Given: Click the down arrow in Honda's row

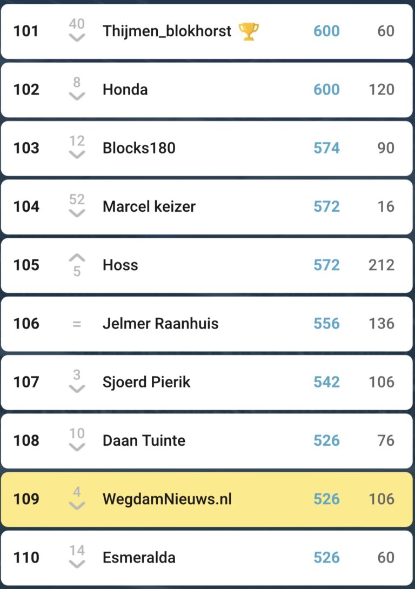Looking at the screenshot, I should pos(77,96).
